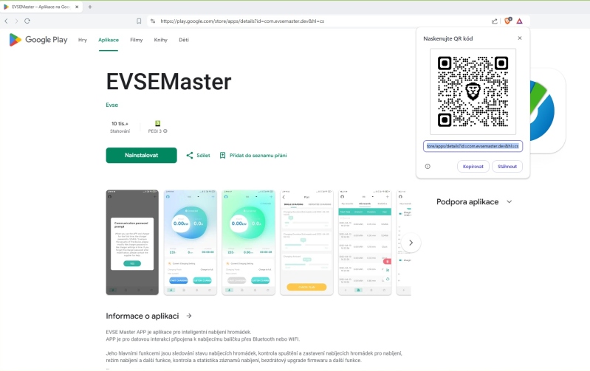Go back with browser back arrow
590x371 pixels.
click(6, 21)
